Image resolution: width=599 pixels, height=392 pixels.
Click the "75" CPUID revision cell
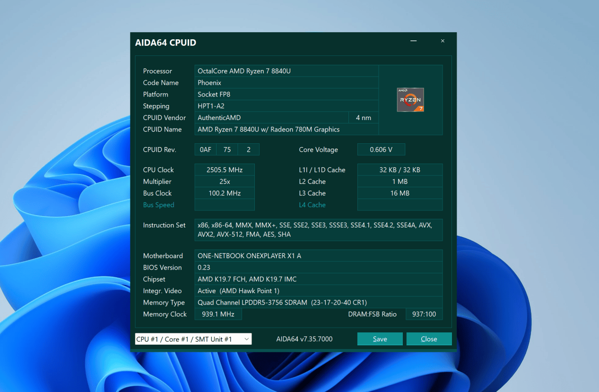227,149
